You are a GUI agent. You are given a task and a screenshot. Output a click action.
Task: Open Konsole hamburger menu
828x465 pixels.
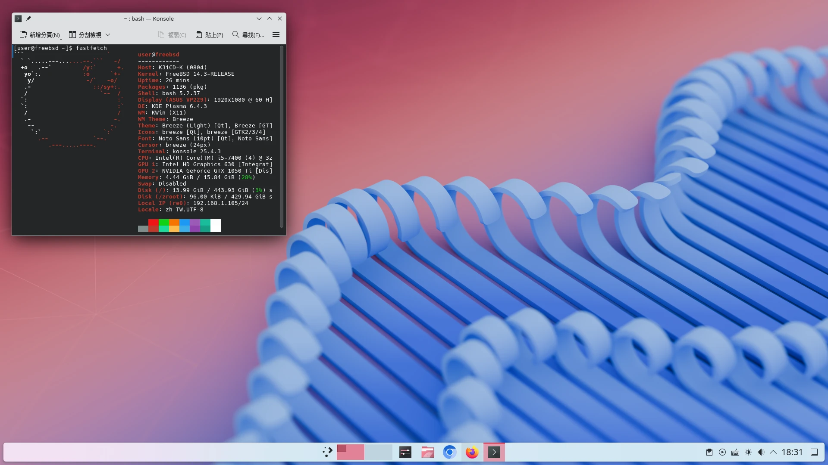click(276, 35)
